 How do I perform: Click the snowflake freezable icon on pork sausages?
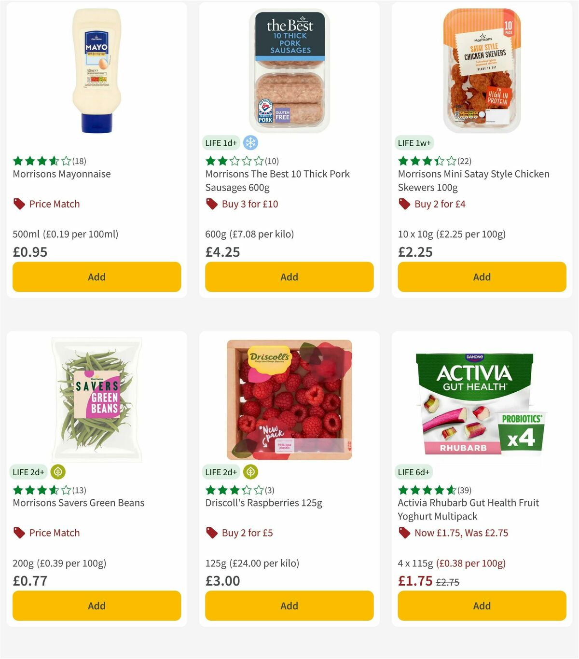250,143
